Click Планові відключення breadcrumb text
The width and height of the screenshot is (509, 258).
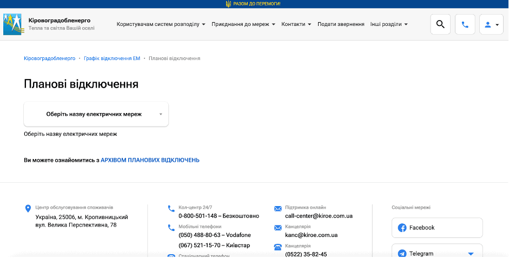tap(175, 58)
